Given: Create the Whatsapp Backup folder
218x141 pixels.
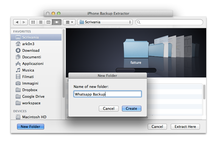Looking at the screenshot, I should pyautogui.click(x=132, y=108).
